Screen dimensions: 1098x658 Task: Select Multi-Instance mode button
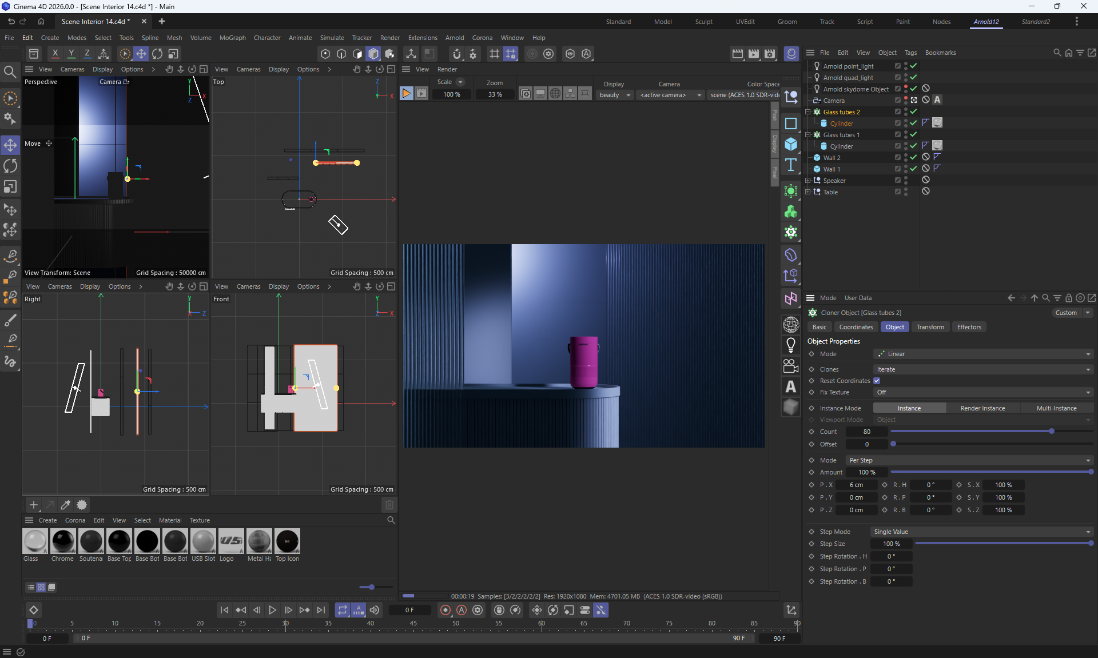(x=1056, y=408)
